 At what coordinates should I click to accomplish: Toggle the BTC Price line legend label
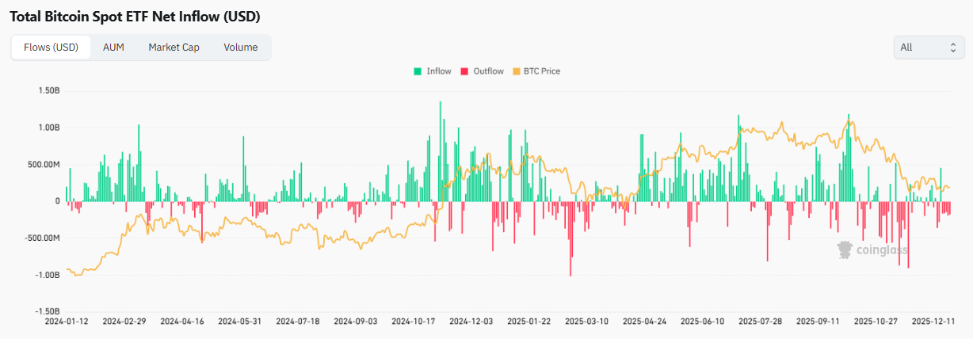click(x=542, y=71)
